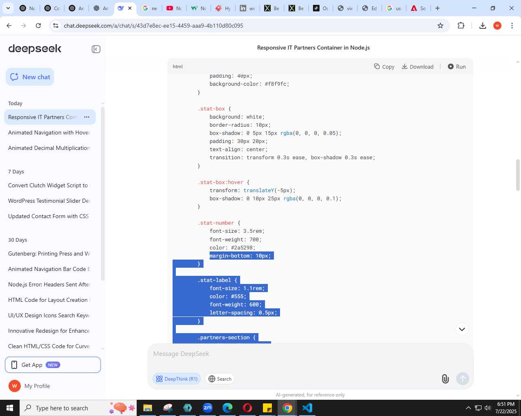This screenshot has height=416, width=521.
Task: Open Chrome extensions puzzle icon
Action: 461,26
